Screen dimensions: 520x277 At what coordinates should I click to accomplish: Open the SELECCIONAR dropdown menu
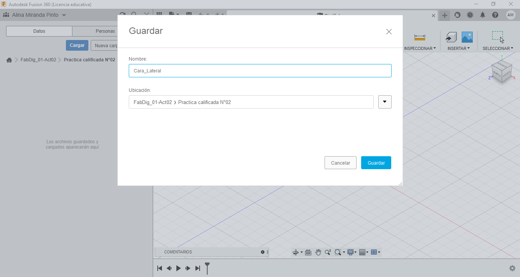pos(498,48)
